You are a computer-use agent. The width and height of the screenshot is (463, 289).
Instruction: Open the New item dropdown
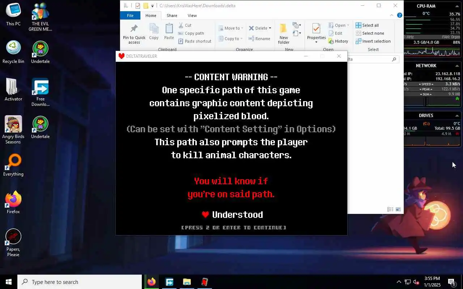click(x=297, y=25)
